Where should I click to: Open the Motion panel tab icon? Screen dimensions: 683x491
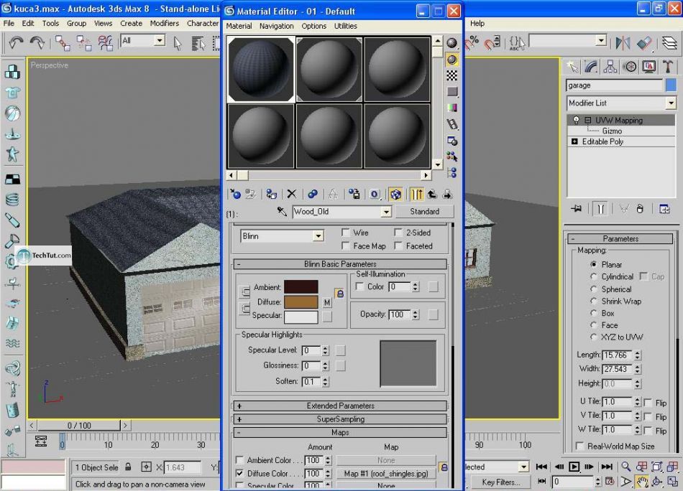point(629,67)
